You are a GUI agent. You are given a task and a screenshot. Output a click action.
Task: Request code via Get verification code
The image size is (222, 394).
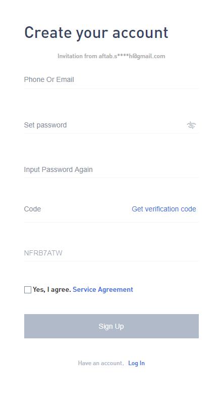coord(164,209)
